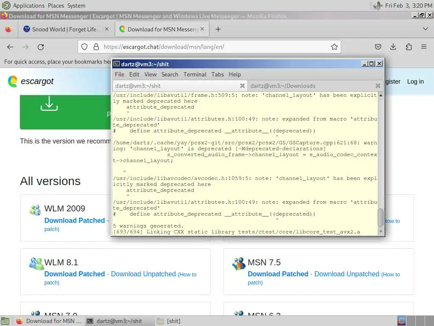Click Download Patched for MSN 7.5
Viewport: 434px width, 326px height.
coord(278,274)
